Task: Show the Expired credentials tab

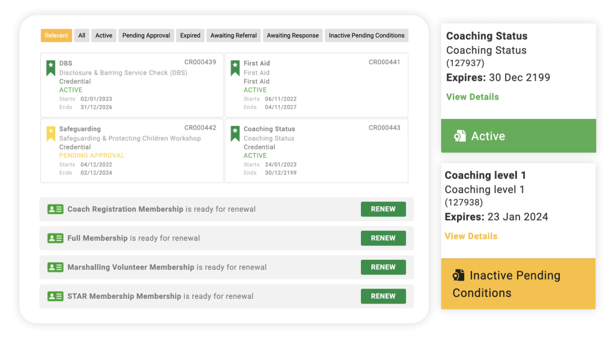Action: coord(190,35)
